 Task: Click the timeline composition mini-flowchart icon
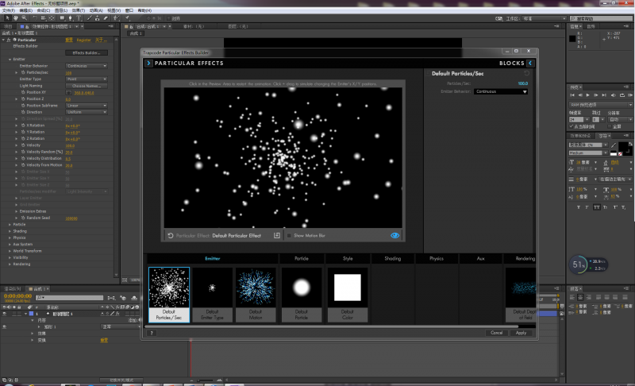[x=111, y=298]
